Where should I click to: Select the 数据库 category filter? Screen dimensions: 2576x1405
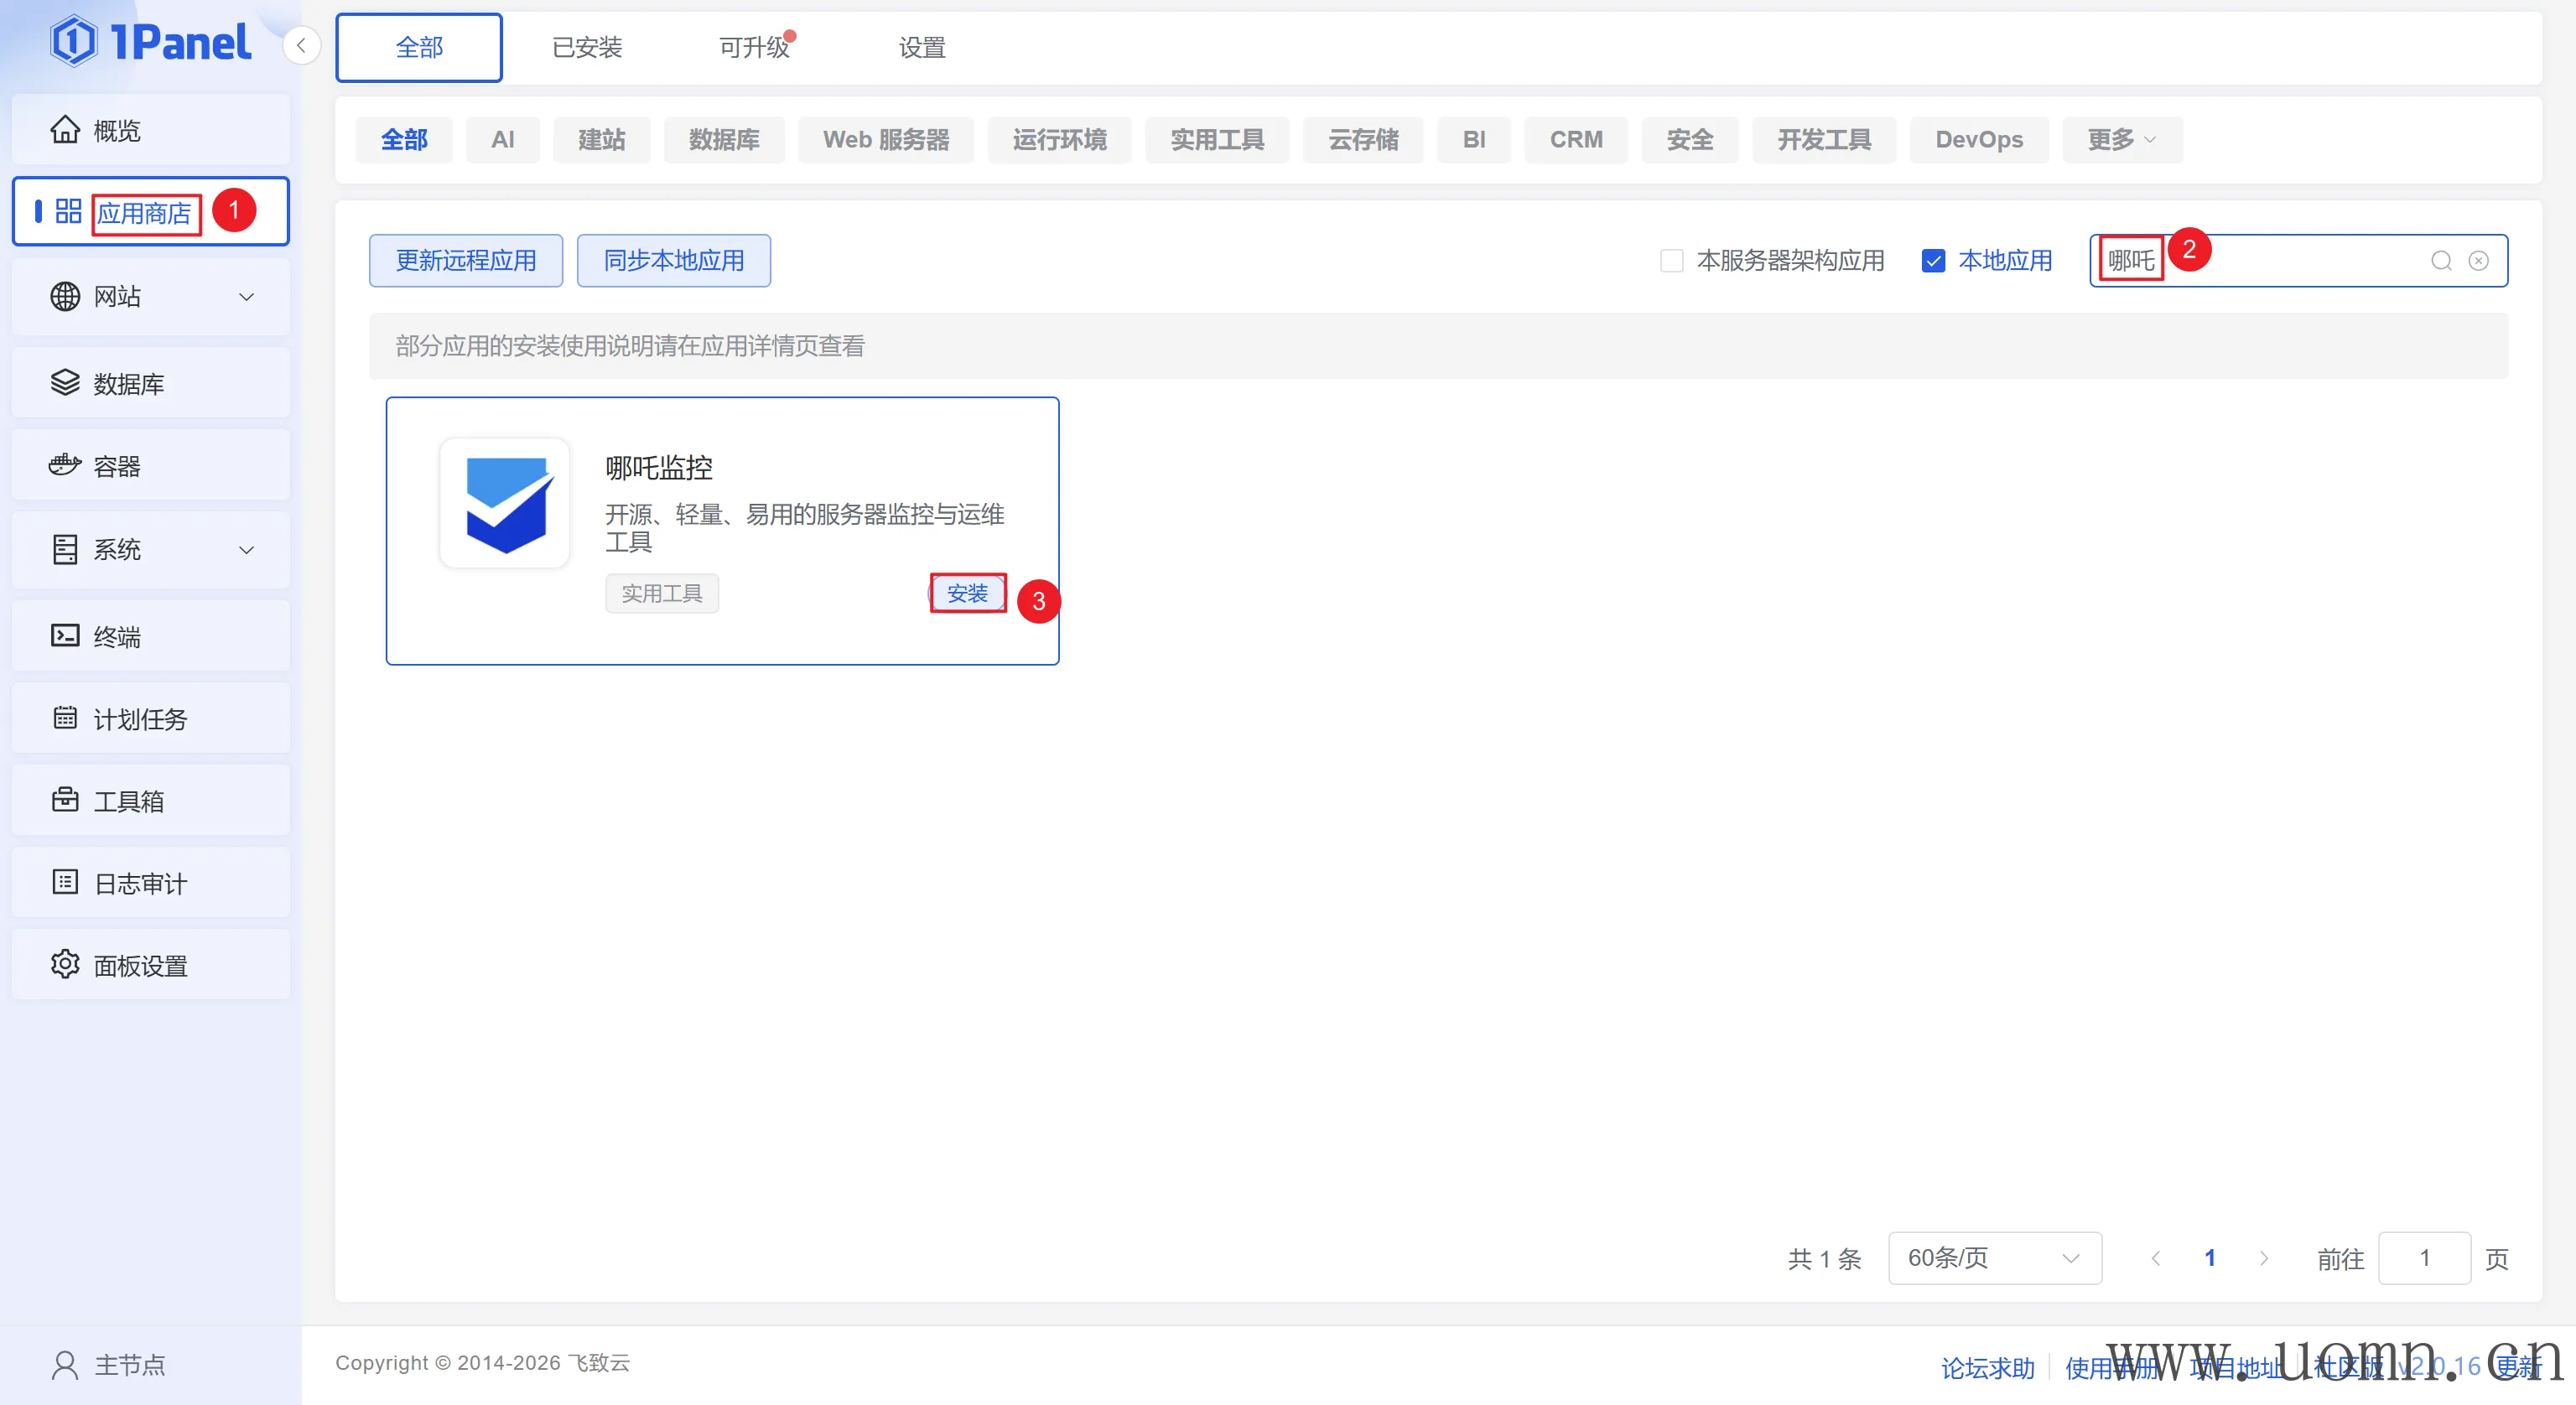coord(724,140)
